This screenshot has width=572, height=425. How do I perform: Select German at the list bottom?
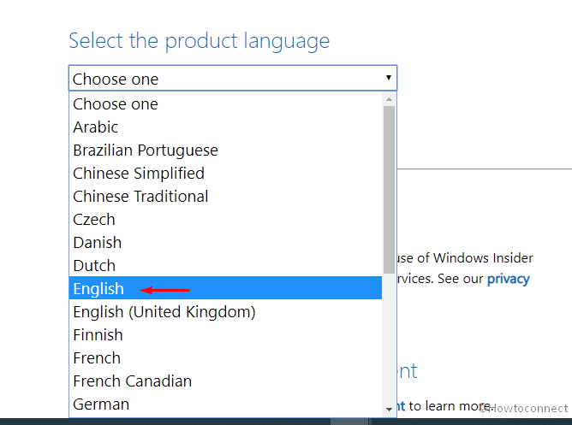225,404
